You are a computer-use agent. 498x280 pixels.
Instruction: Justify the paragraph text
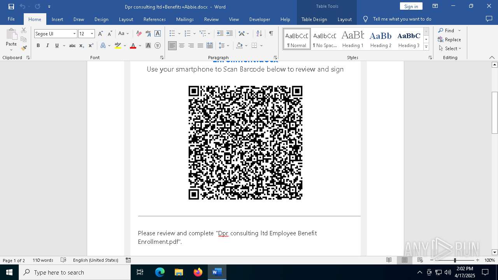(200, 45)
